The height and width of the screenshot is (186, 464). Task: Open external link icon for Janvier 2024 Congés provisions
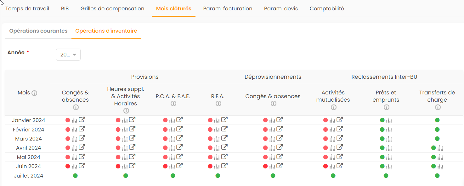pos(82,120)
